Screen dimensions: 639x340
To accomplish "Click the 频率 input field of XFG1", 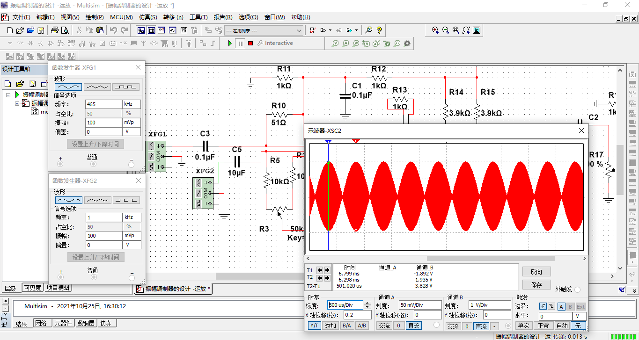I will (103, 104).
